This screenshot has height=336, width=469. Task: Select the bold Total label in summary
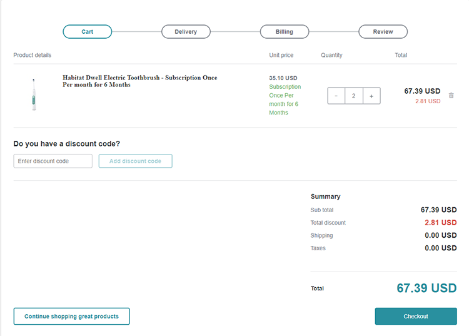[x=317, y=288]
